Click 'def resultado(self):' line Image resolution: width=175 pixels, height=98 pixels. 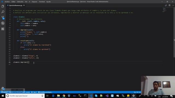tap(25, 41)
